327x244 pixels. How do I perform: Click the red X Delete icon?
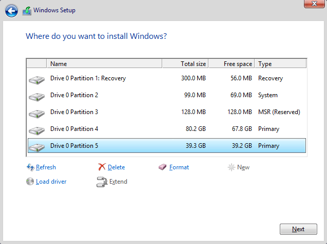point(102,167)
